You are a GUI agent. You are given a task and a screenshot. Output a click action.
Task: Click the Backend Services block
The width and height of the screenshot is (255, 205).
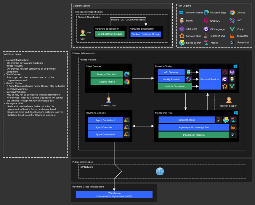tap(210, 79)
